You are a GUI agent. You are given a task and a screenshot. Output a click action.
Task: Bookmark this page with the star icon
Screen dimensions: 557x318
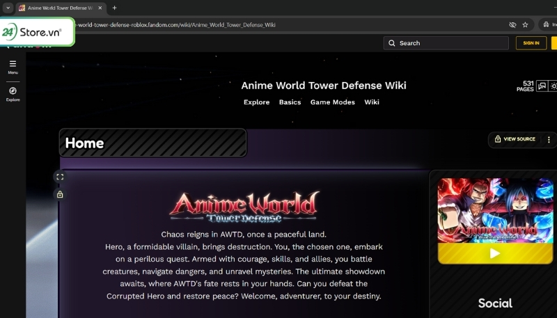(x=526, y=25)
